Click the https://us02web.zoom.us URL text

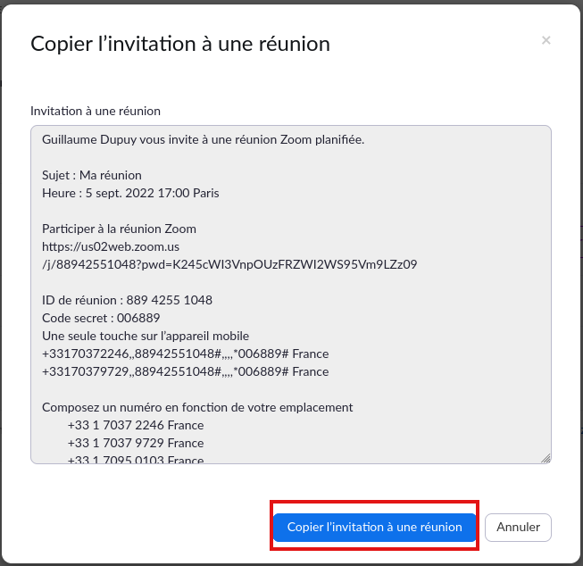coord(111,246)
